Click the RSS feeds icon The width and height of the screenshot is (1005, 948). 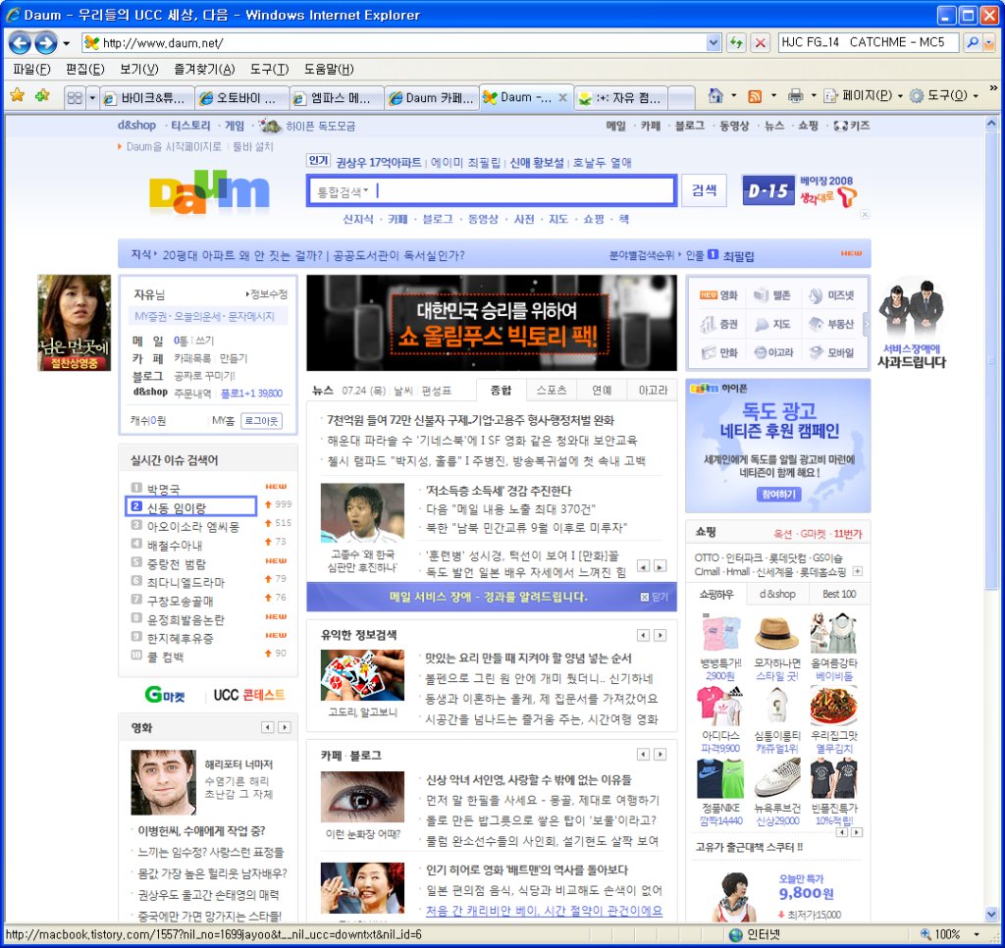[x=755, y=96]
